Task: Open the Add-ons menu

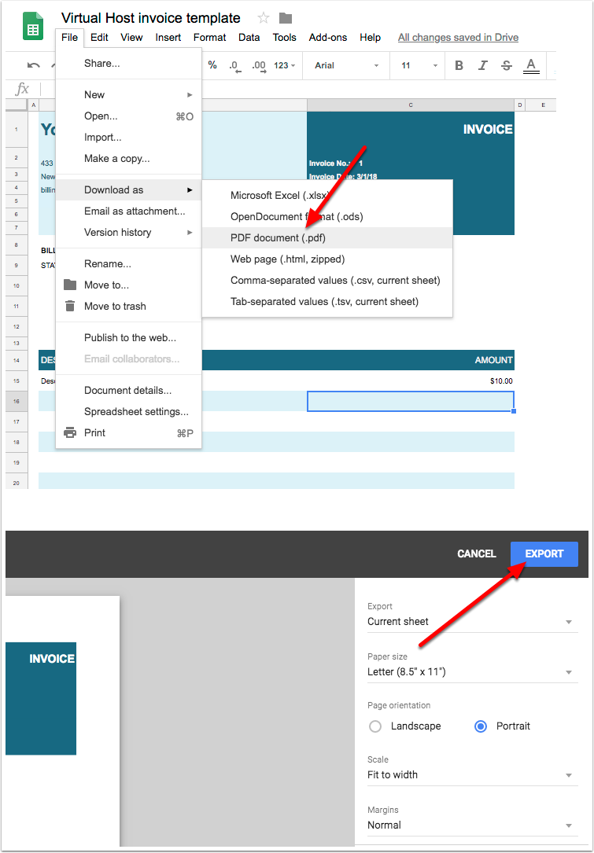Action: [x=328, y=38]
